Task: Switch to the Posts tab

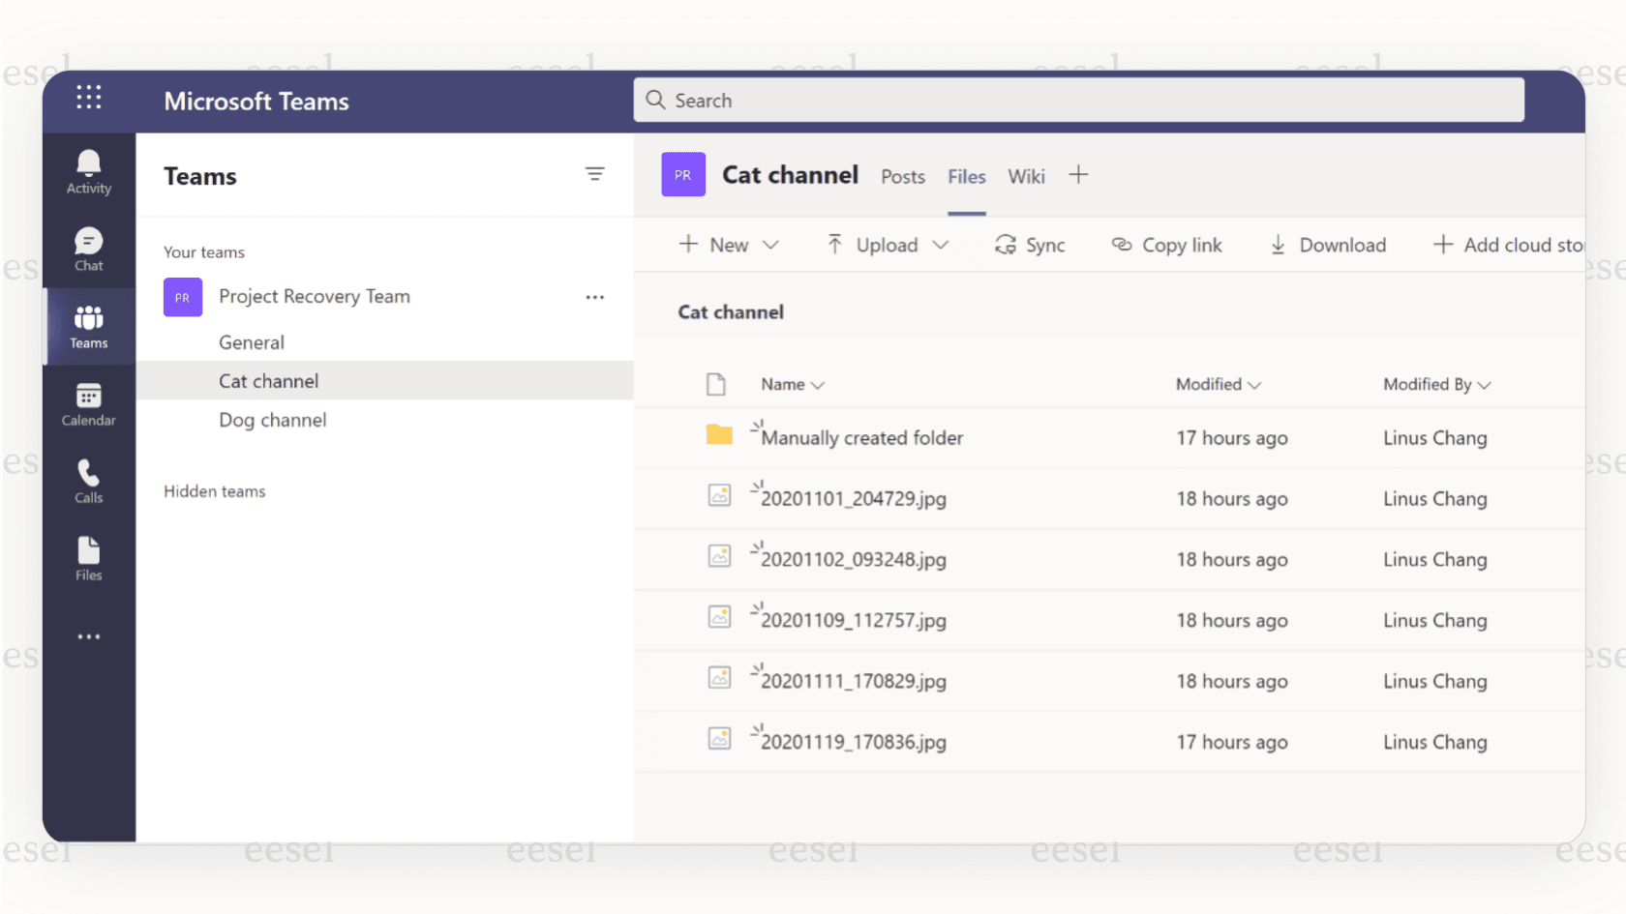Action: [x=902, y=176]
